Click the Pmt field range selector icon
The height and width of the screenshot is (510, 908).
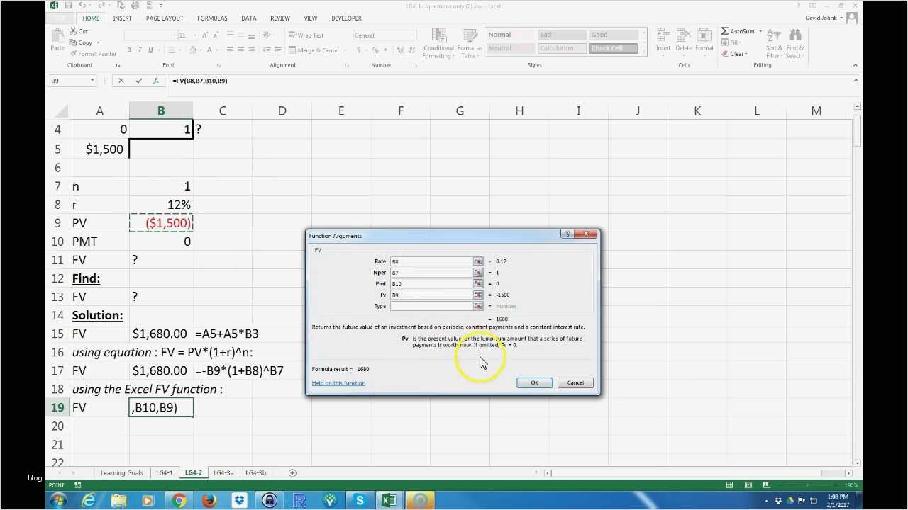[x=478, y=284]
